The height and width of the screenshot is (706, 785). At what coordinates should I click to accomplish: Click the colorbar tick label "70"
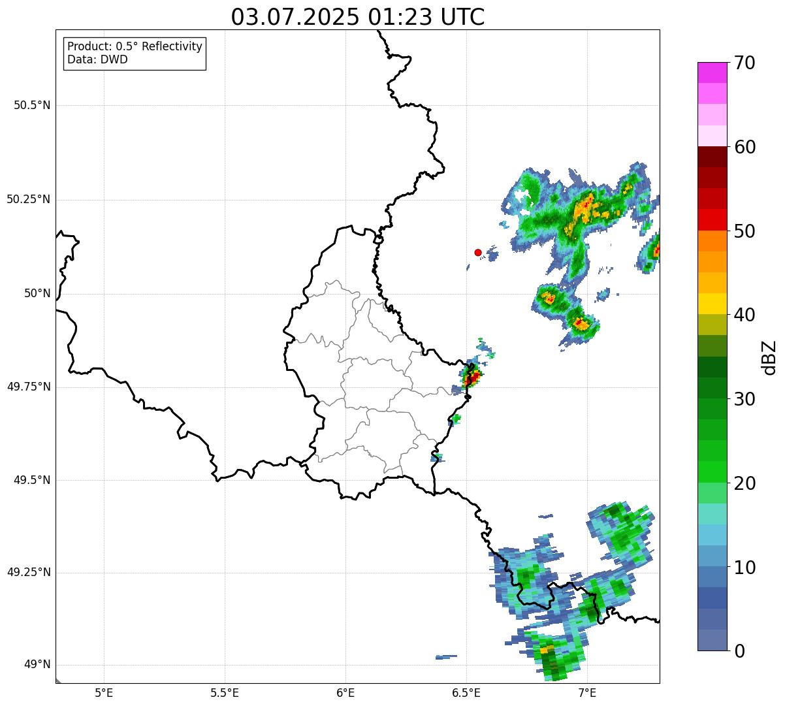(745, 63)
